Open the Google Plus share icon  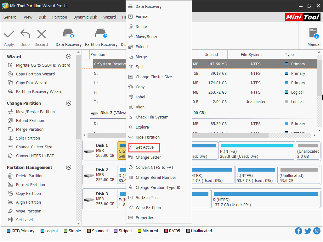317,231
